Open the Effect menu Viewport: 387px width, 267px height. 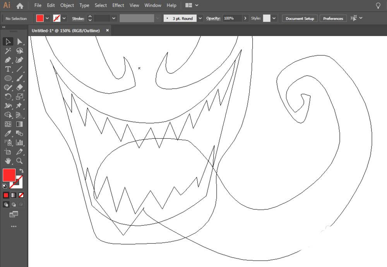pyautogui.click(x=118, y=5)
